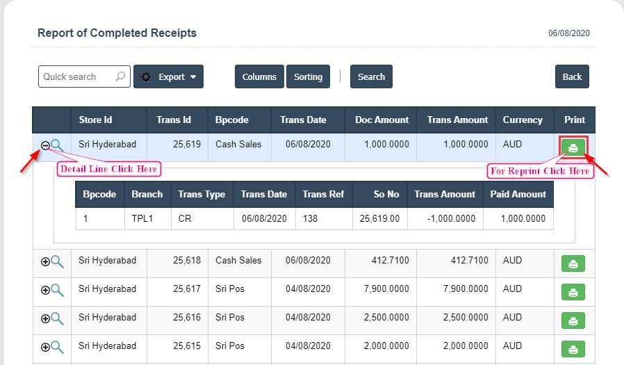Sort by Trans Id column header
This screenshot has width=624, height=365.
tap(174, 120)
